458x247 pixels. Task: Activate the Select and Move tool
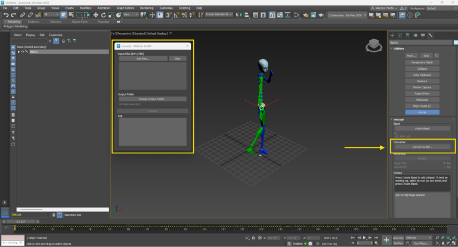(95, 15)
